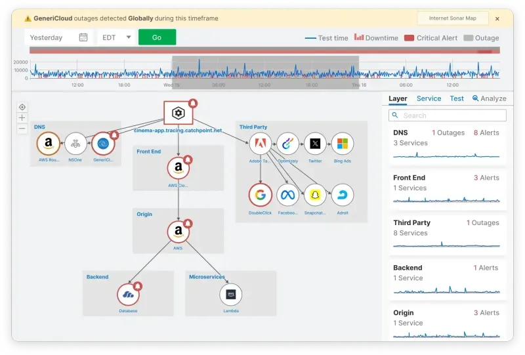The width and height of the screenshot is (525, 355).
Task: Open the EDT timezone dropdown
Action: 116,37
